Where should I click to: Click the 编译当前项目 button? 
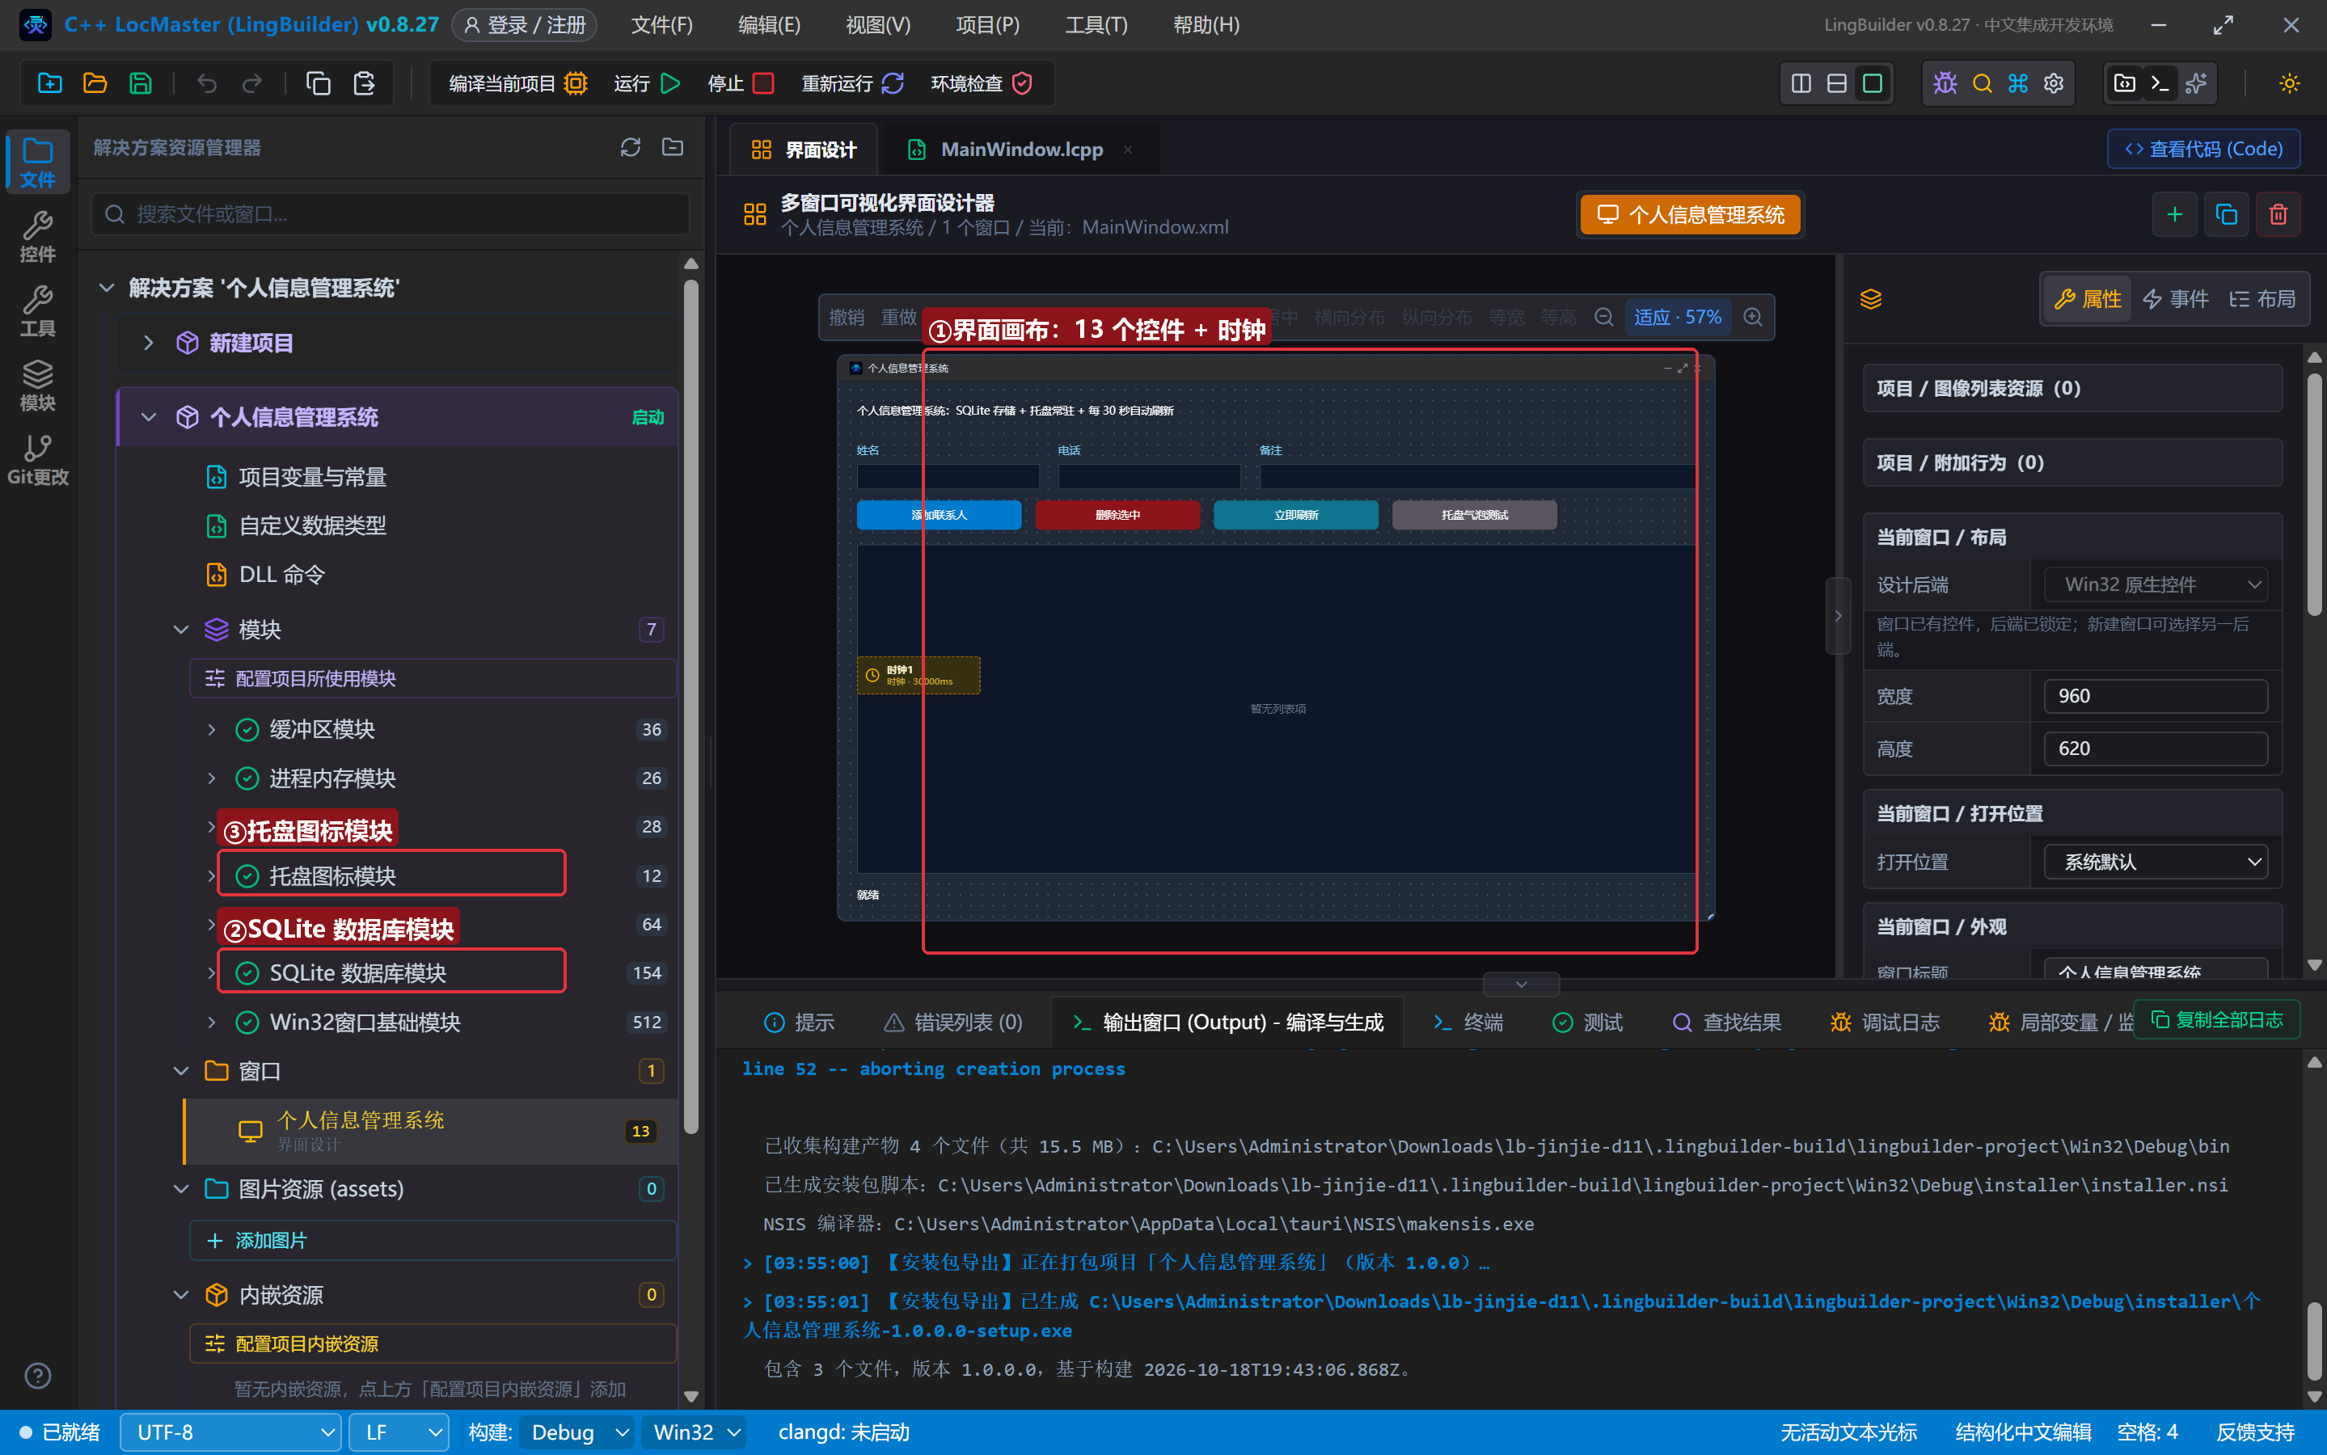[x=517, y=84]
